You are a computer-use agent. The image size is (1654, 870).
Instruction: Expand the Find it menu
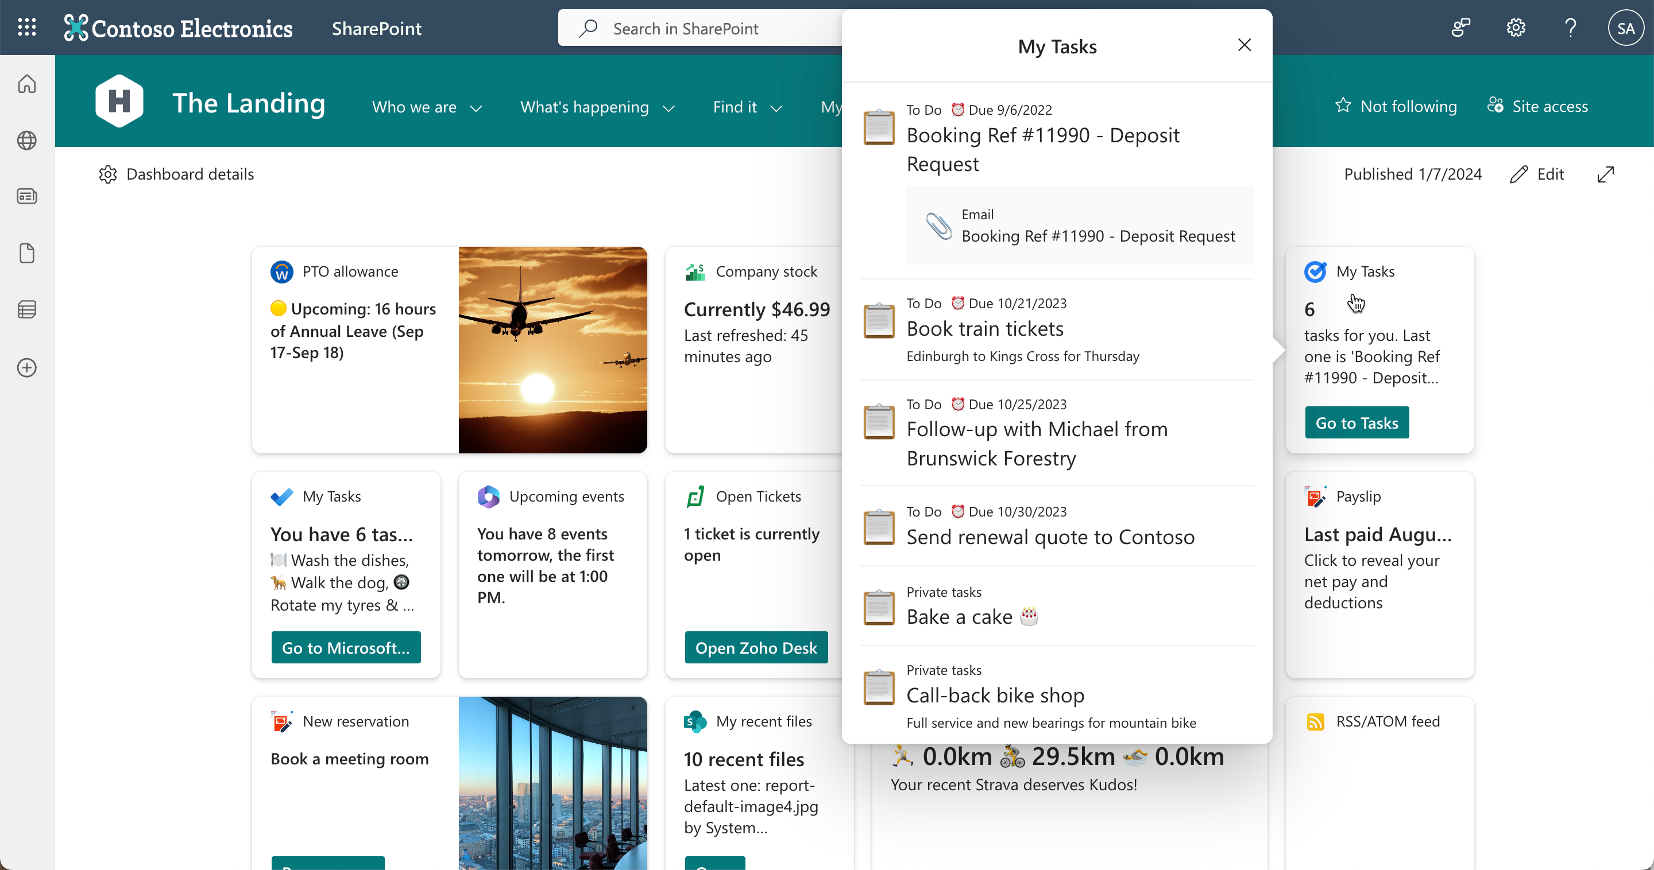748,107
